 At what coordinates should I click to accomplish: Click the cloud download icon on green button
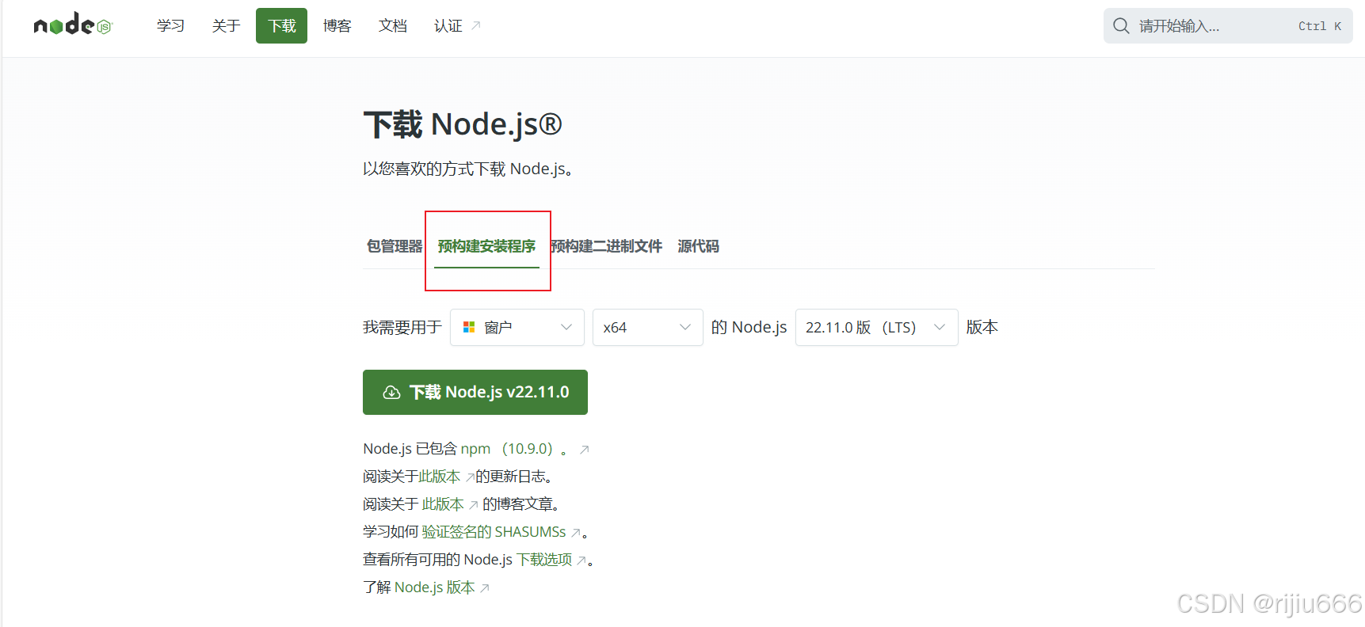[391, 393]
